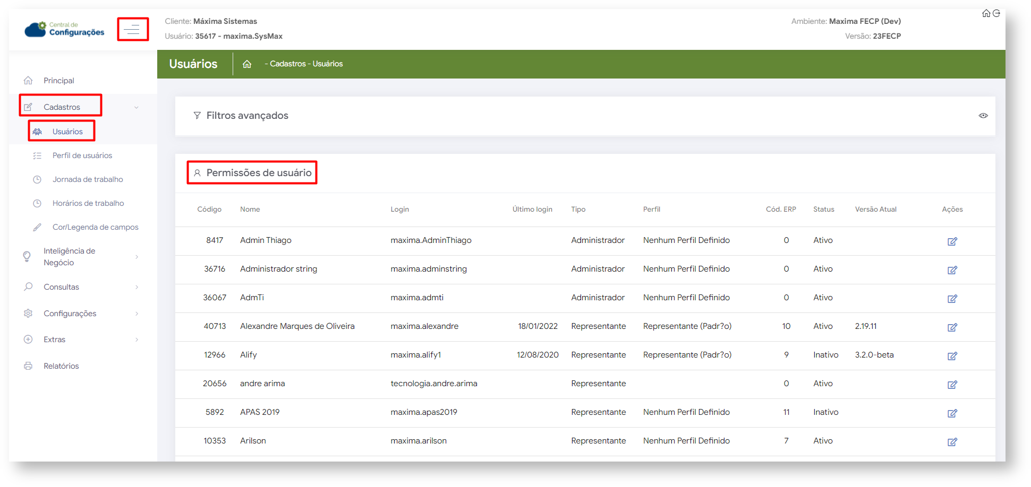Expand the Configurações section
The height and width of the screenshot is (487, 1031).
point(137,314)
